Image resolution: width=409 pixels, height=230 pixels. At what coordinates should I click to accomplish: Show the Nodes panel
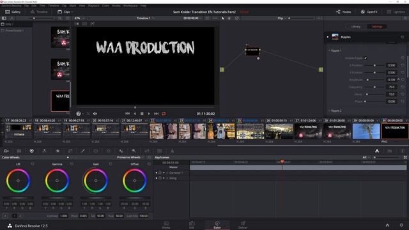pyautogui.click(x=343, y=11)
